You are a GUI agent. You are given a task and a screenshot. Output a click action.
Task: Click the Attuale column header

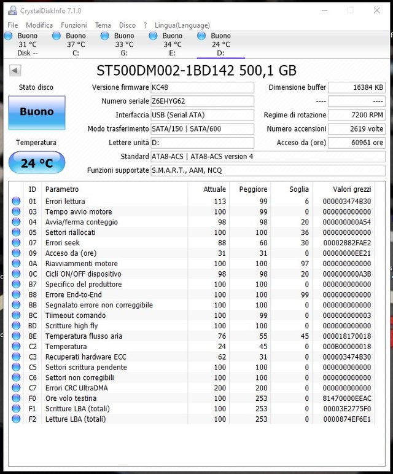(x=209, y=189)
